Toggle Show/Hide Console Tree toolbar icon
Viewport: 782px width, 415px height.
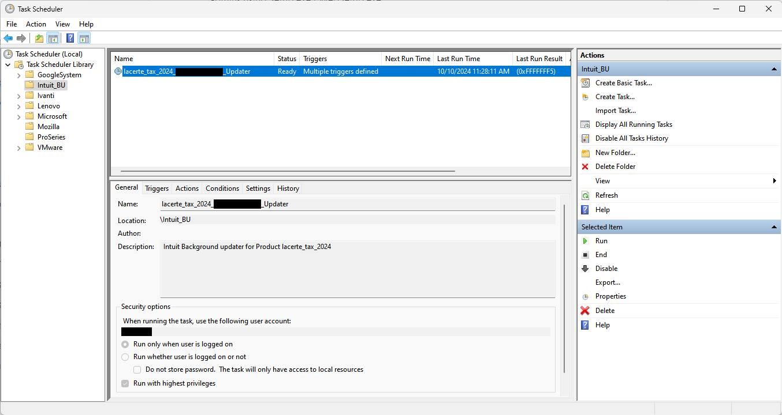click(53, 39)
